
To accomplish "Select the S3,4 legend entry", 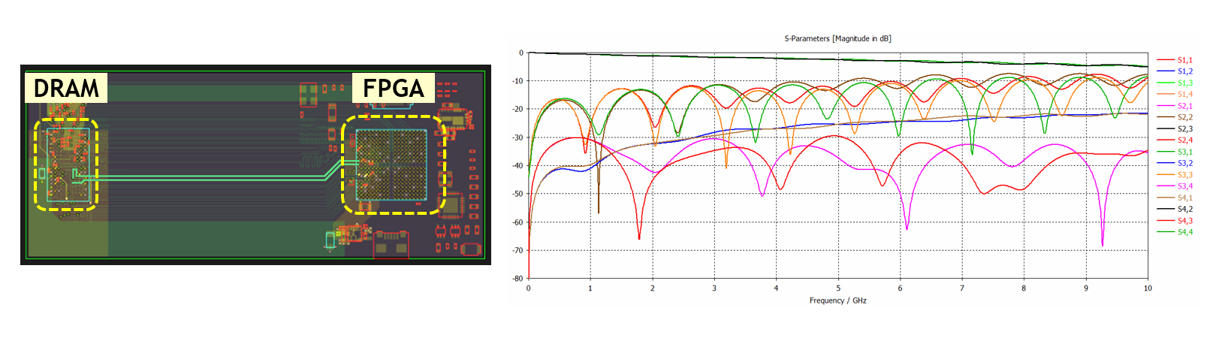I will (1175, 186).
